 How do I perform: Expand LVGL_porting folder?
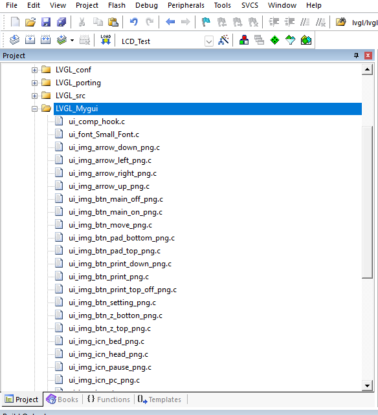pyautogui.click(x=34, y=83)
